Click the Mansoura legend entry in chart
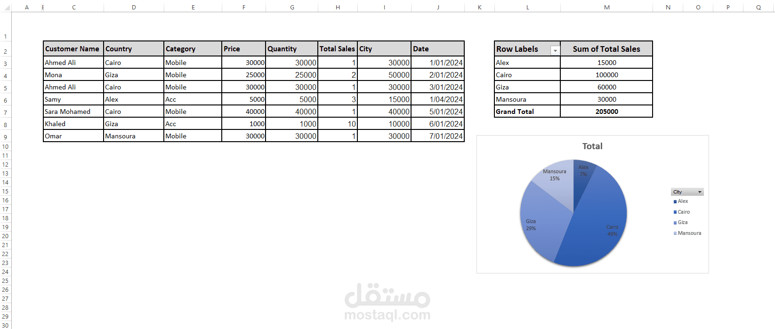Image resolution: width=775 pixels, height=329 pixels. 687,233
